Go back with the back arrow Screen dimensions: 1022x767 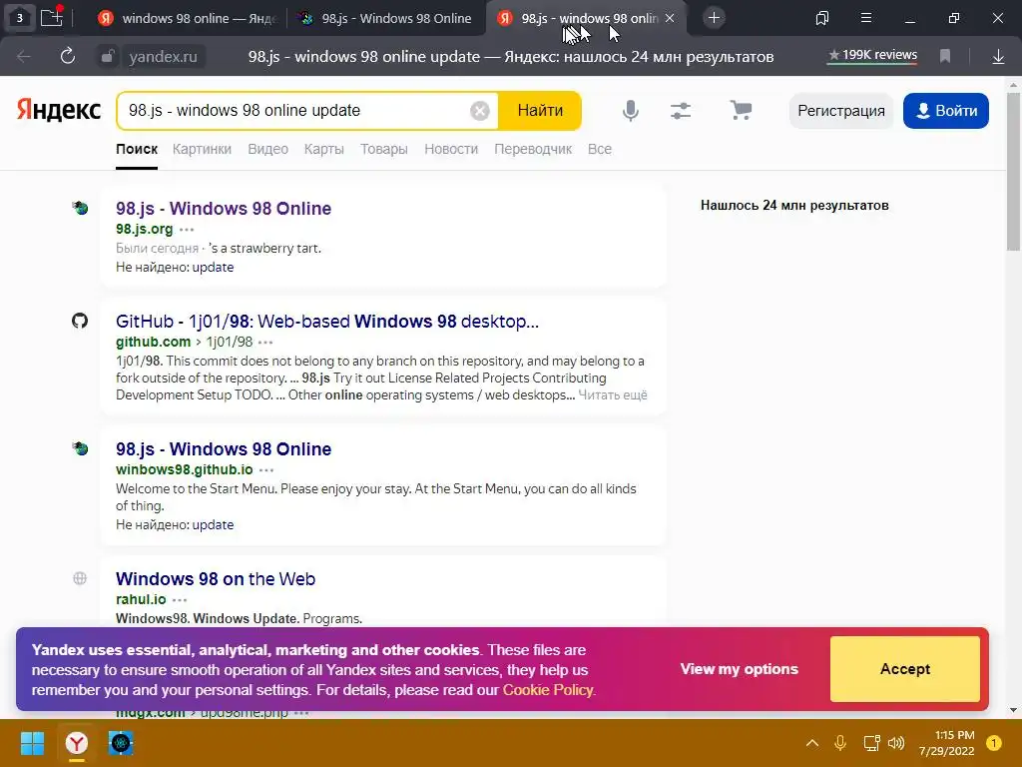pyautogui.click(x=24, y=57)
